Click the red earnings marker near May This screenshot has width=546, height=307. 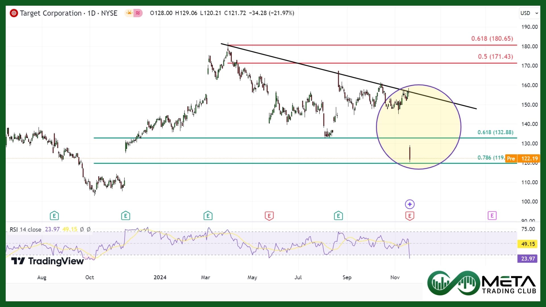tap(269, 216)
